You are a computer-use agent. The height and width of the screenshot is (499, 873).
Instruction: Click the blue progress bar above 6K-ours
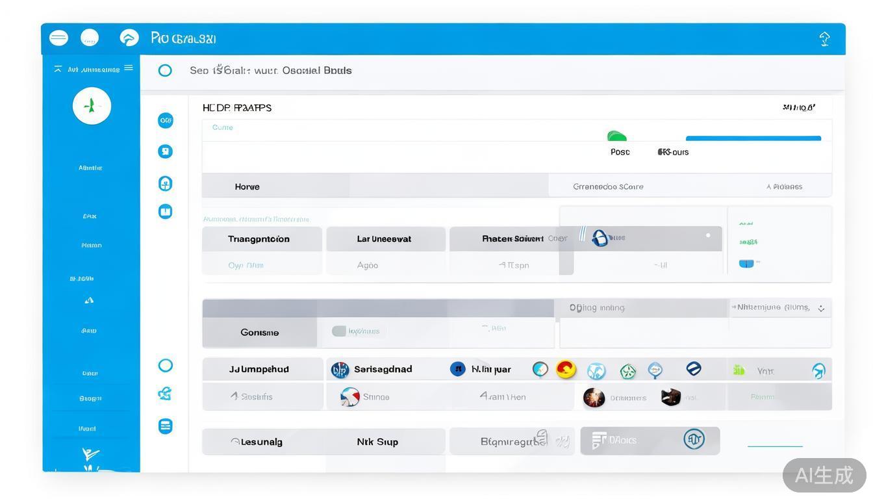point(753,138)
